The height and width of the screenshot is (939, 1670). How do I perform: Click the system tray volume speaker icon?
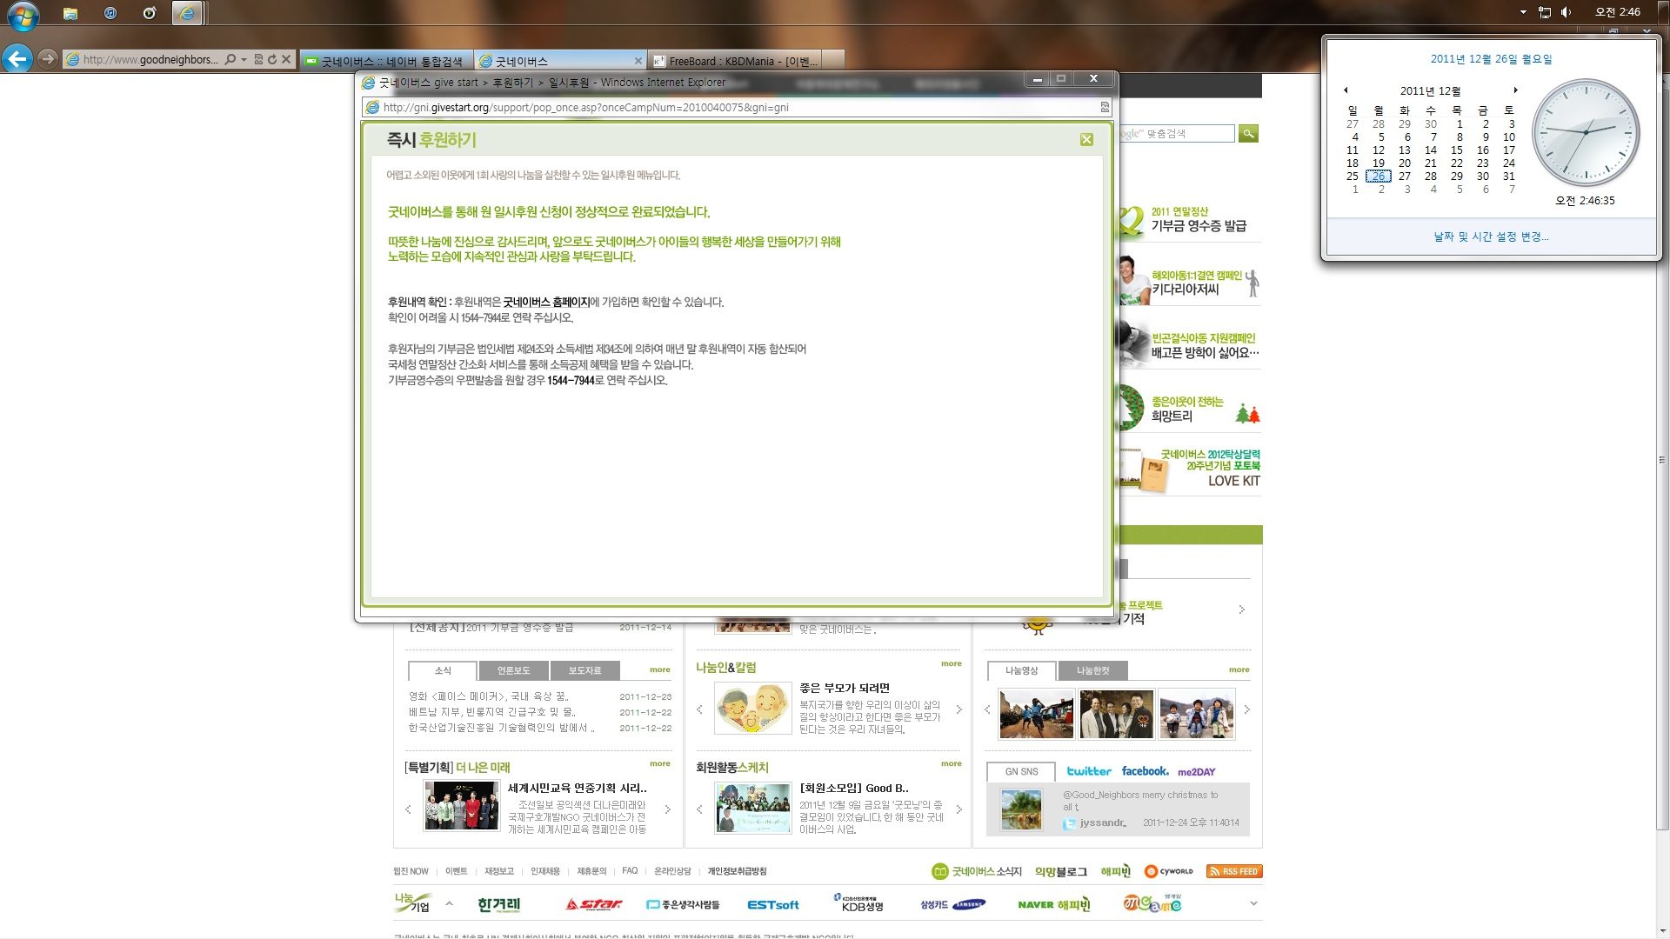point(1566,12)
